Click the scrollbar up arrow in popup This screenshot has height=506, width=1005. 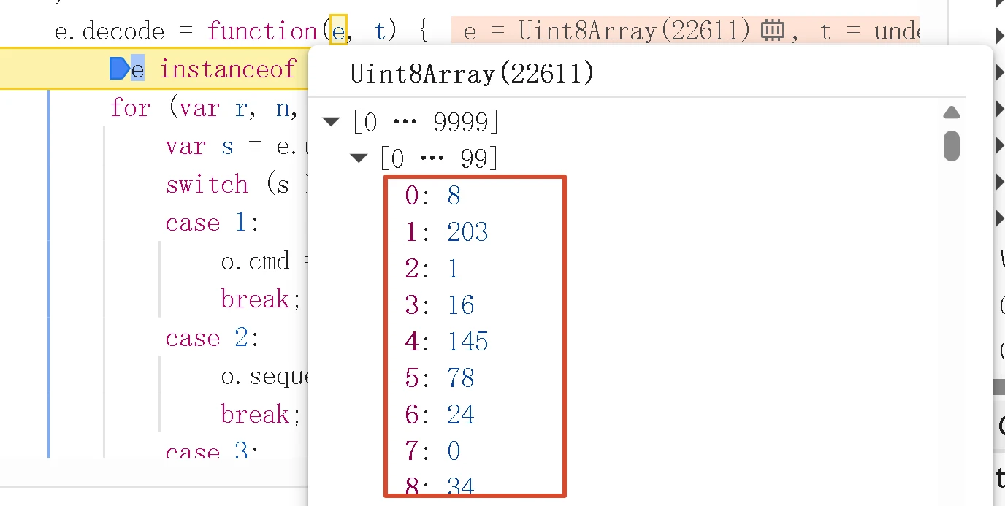point(951,112)
